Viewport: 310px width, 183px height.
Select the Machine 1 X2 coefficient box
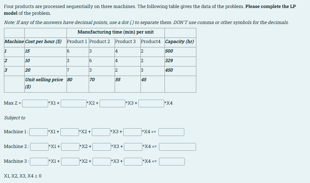click(70, 132)
